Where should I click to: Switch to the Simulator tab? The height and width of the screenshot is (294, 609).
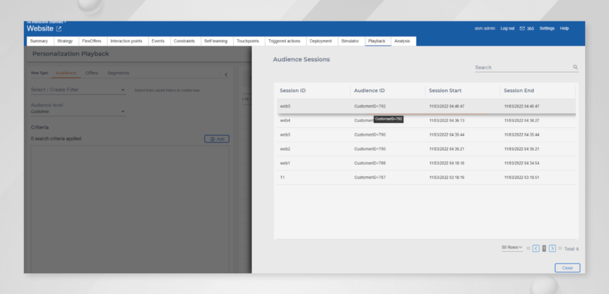point(350,41)
